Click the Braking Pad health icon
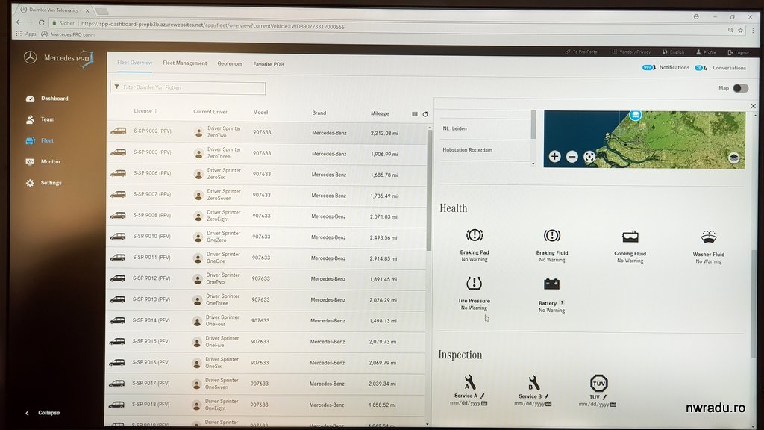Screen dimensions: 764x430 coord(474,235)
